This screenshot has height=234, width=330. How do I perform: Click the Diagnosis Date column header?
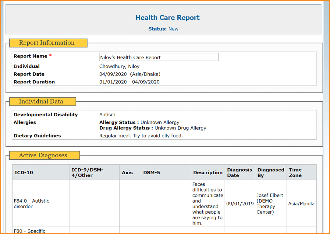click(x=240, y=173)
